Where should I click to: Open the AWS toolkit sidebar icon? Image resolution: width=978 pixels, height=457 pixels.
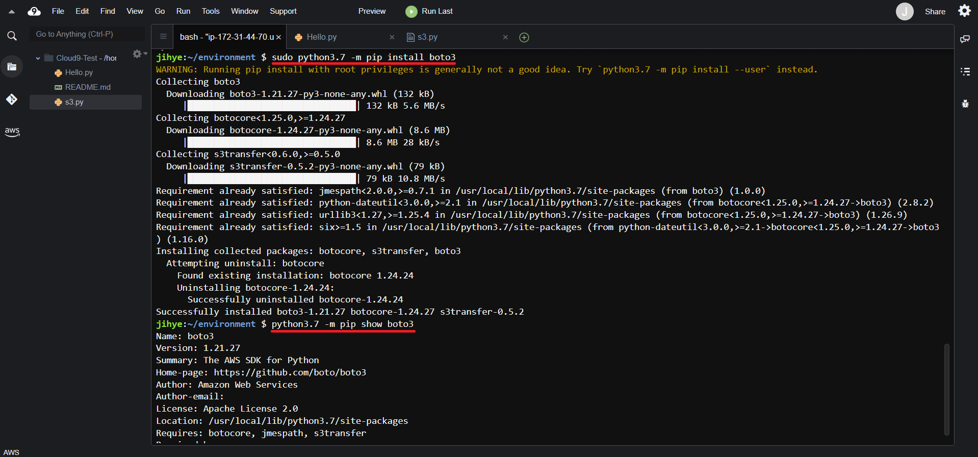point(12,132)
